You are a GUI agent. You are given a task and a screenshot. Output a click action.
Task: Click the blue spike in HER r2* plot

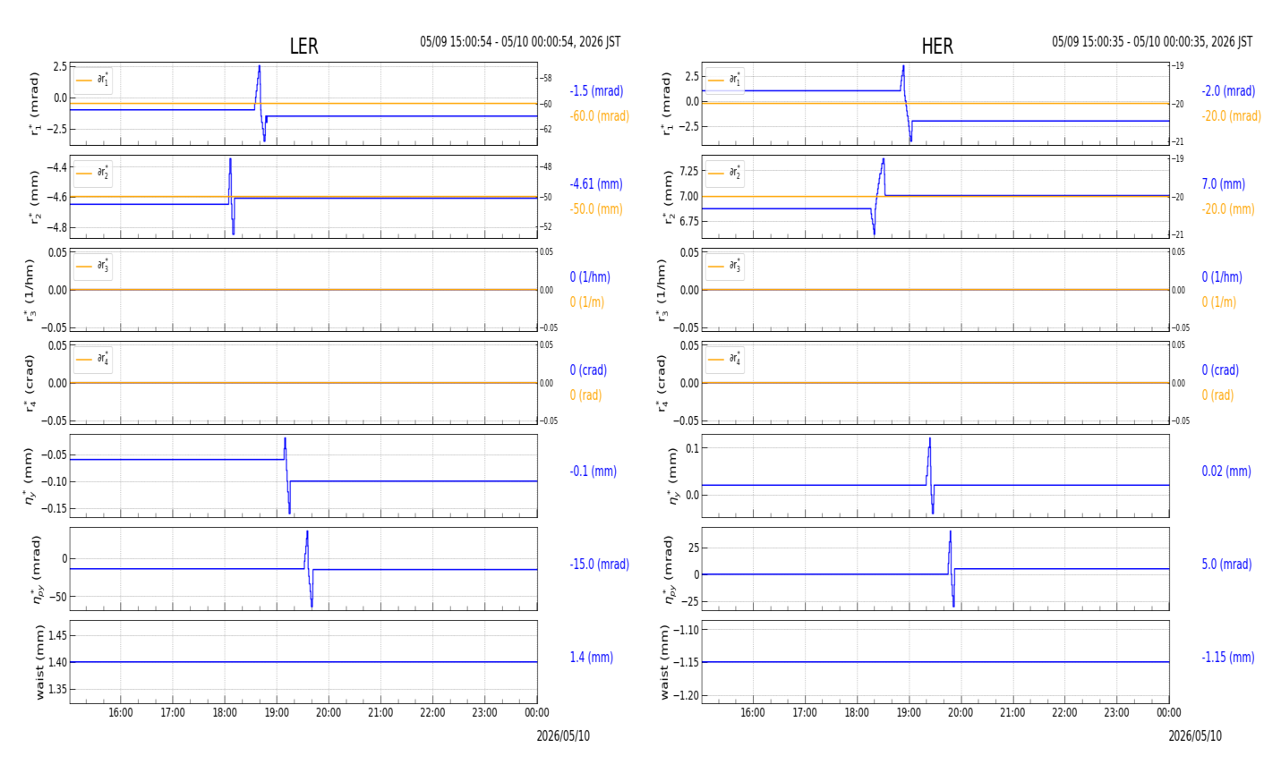879,196
